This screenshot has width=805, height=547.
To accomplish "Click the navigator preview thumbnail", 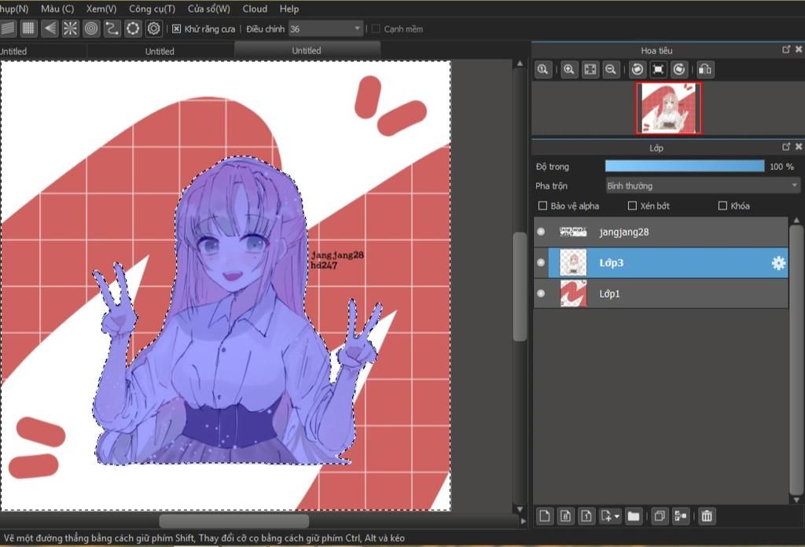I will pyautogui.click(x=669, y=108).
